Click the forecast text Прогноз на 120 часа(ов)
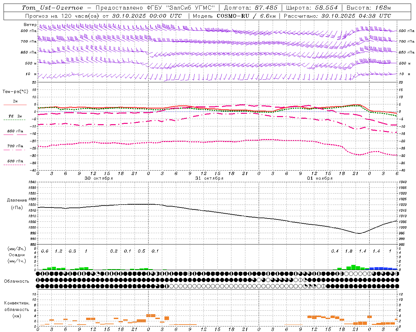This screenshot has width=416, height=332. (62, 16)
